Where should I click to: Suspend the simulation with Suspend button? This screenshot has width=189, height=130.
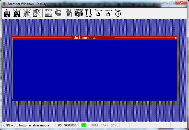coord(108,13)
